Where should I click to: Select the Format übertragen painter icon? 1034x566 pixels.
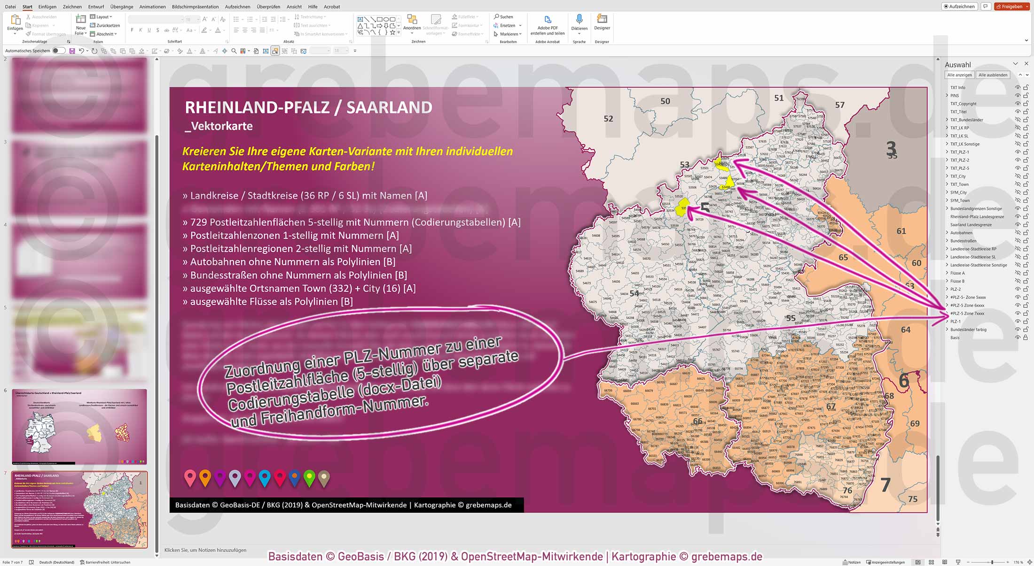click(28, 34)
